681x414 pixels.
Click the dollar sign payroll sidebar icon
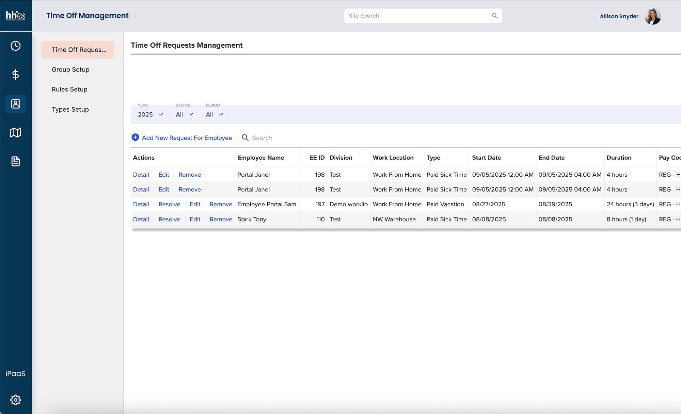pyautogui.click(x=15, y=75)
